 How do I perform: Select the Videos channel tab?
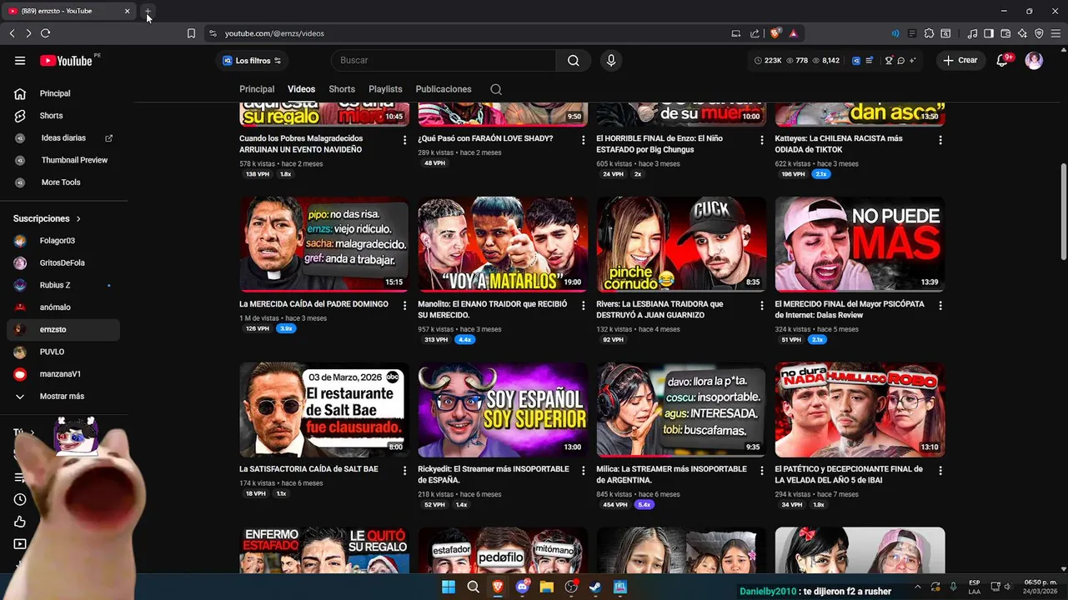pos(302,89)
